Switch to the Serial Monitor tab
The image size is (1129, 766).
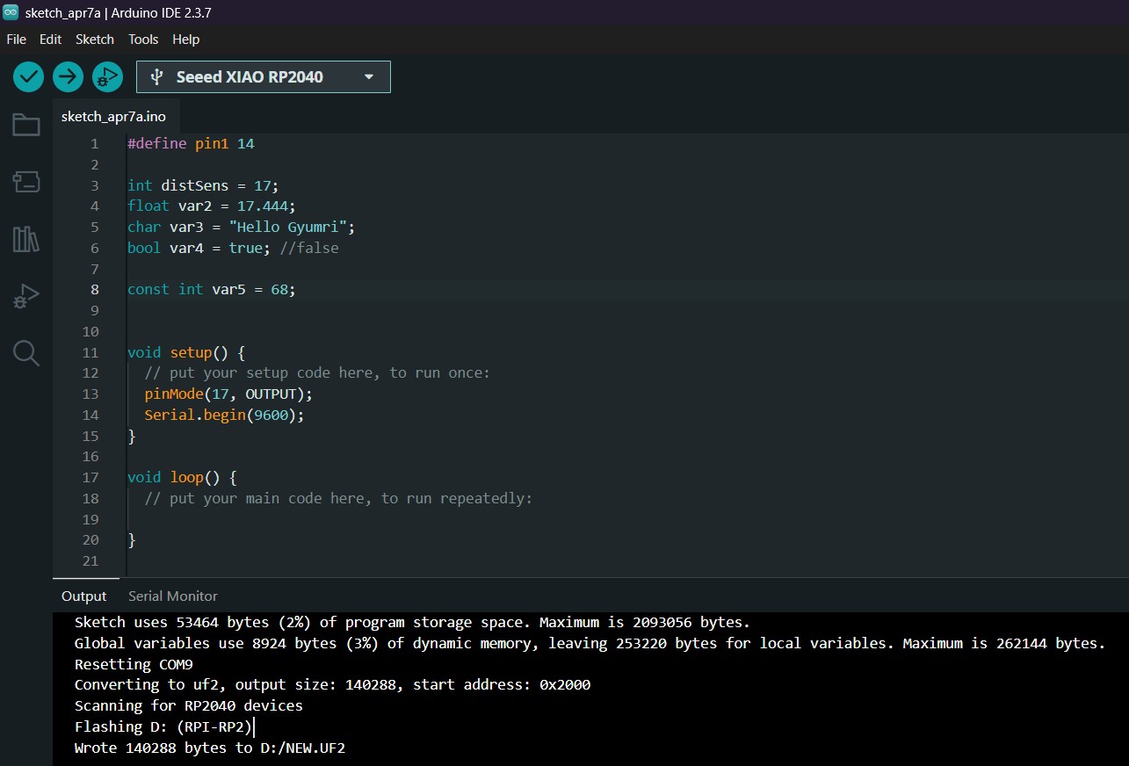(172, 596)
